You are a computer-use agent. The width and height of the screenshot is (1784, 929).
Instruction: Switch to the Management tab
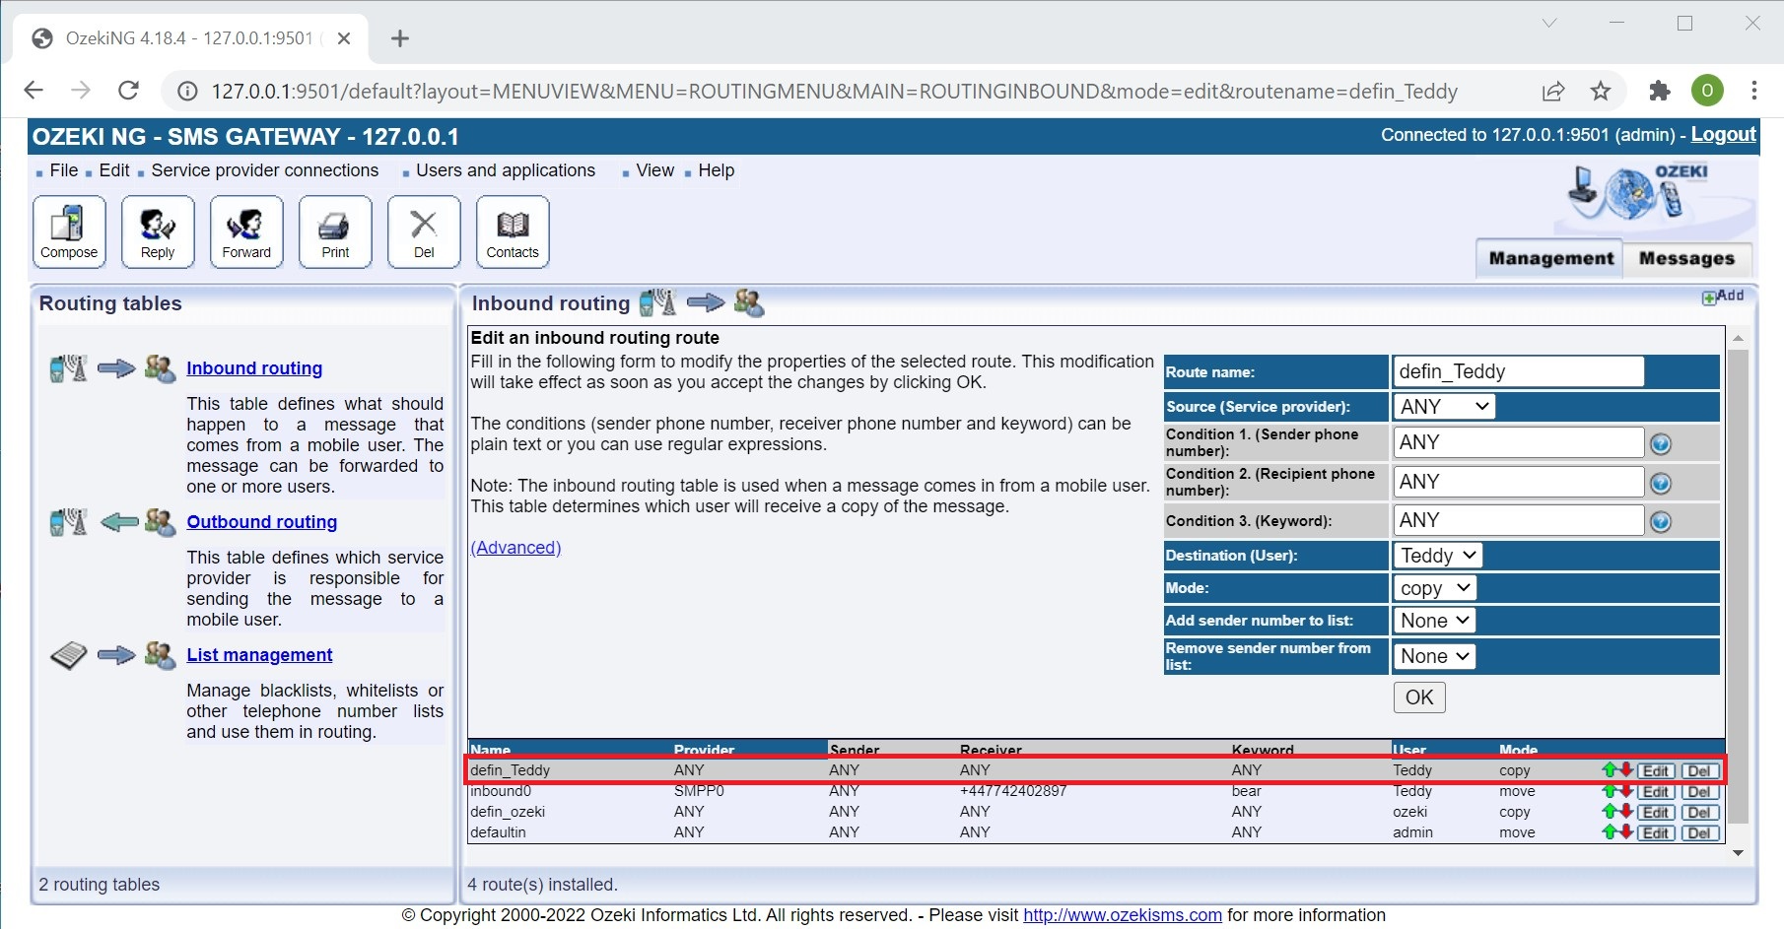[1550, 258]
